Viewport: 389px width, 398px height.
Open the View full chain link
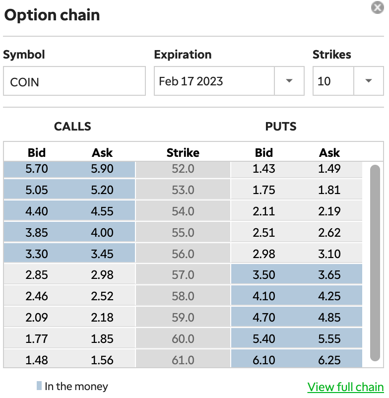point(345,387)
